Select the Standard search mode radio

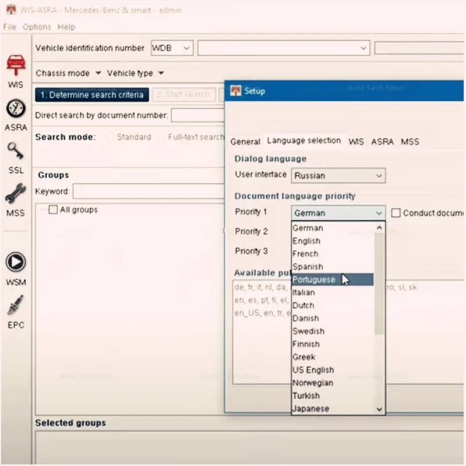point(110,137)
